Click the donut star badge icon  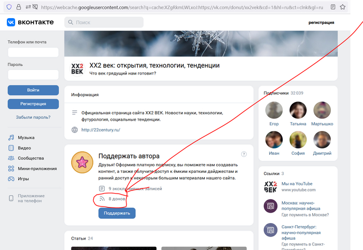pos(82,163)
